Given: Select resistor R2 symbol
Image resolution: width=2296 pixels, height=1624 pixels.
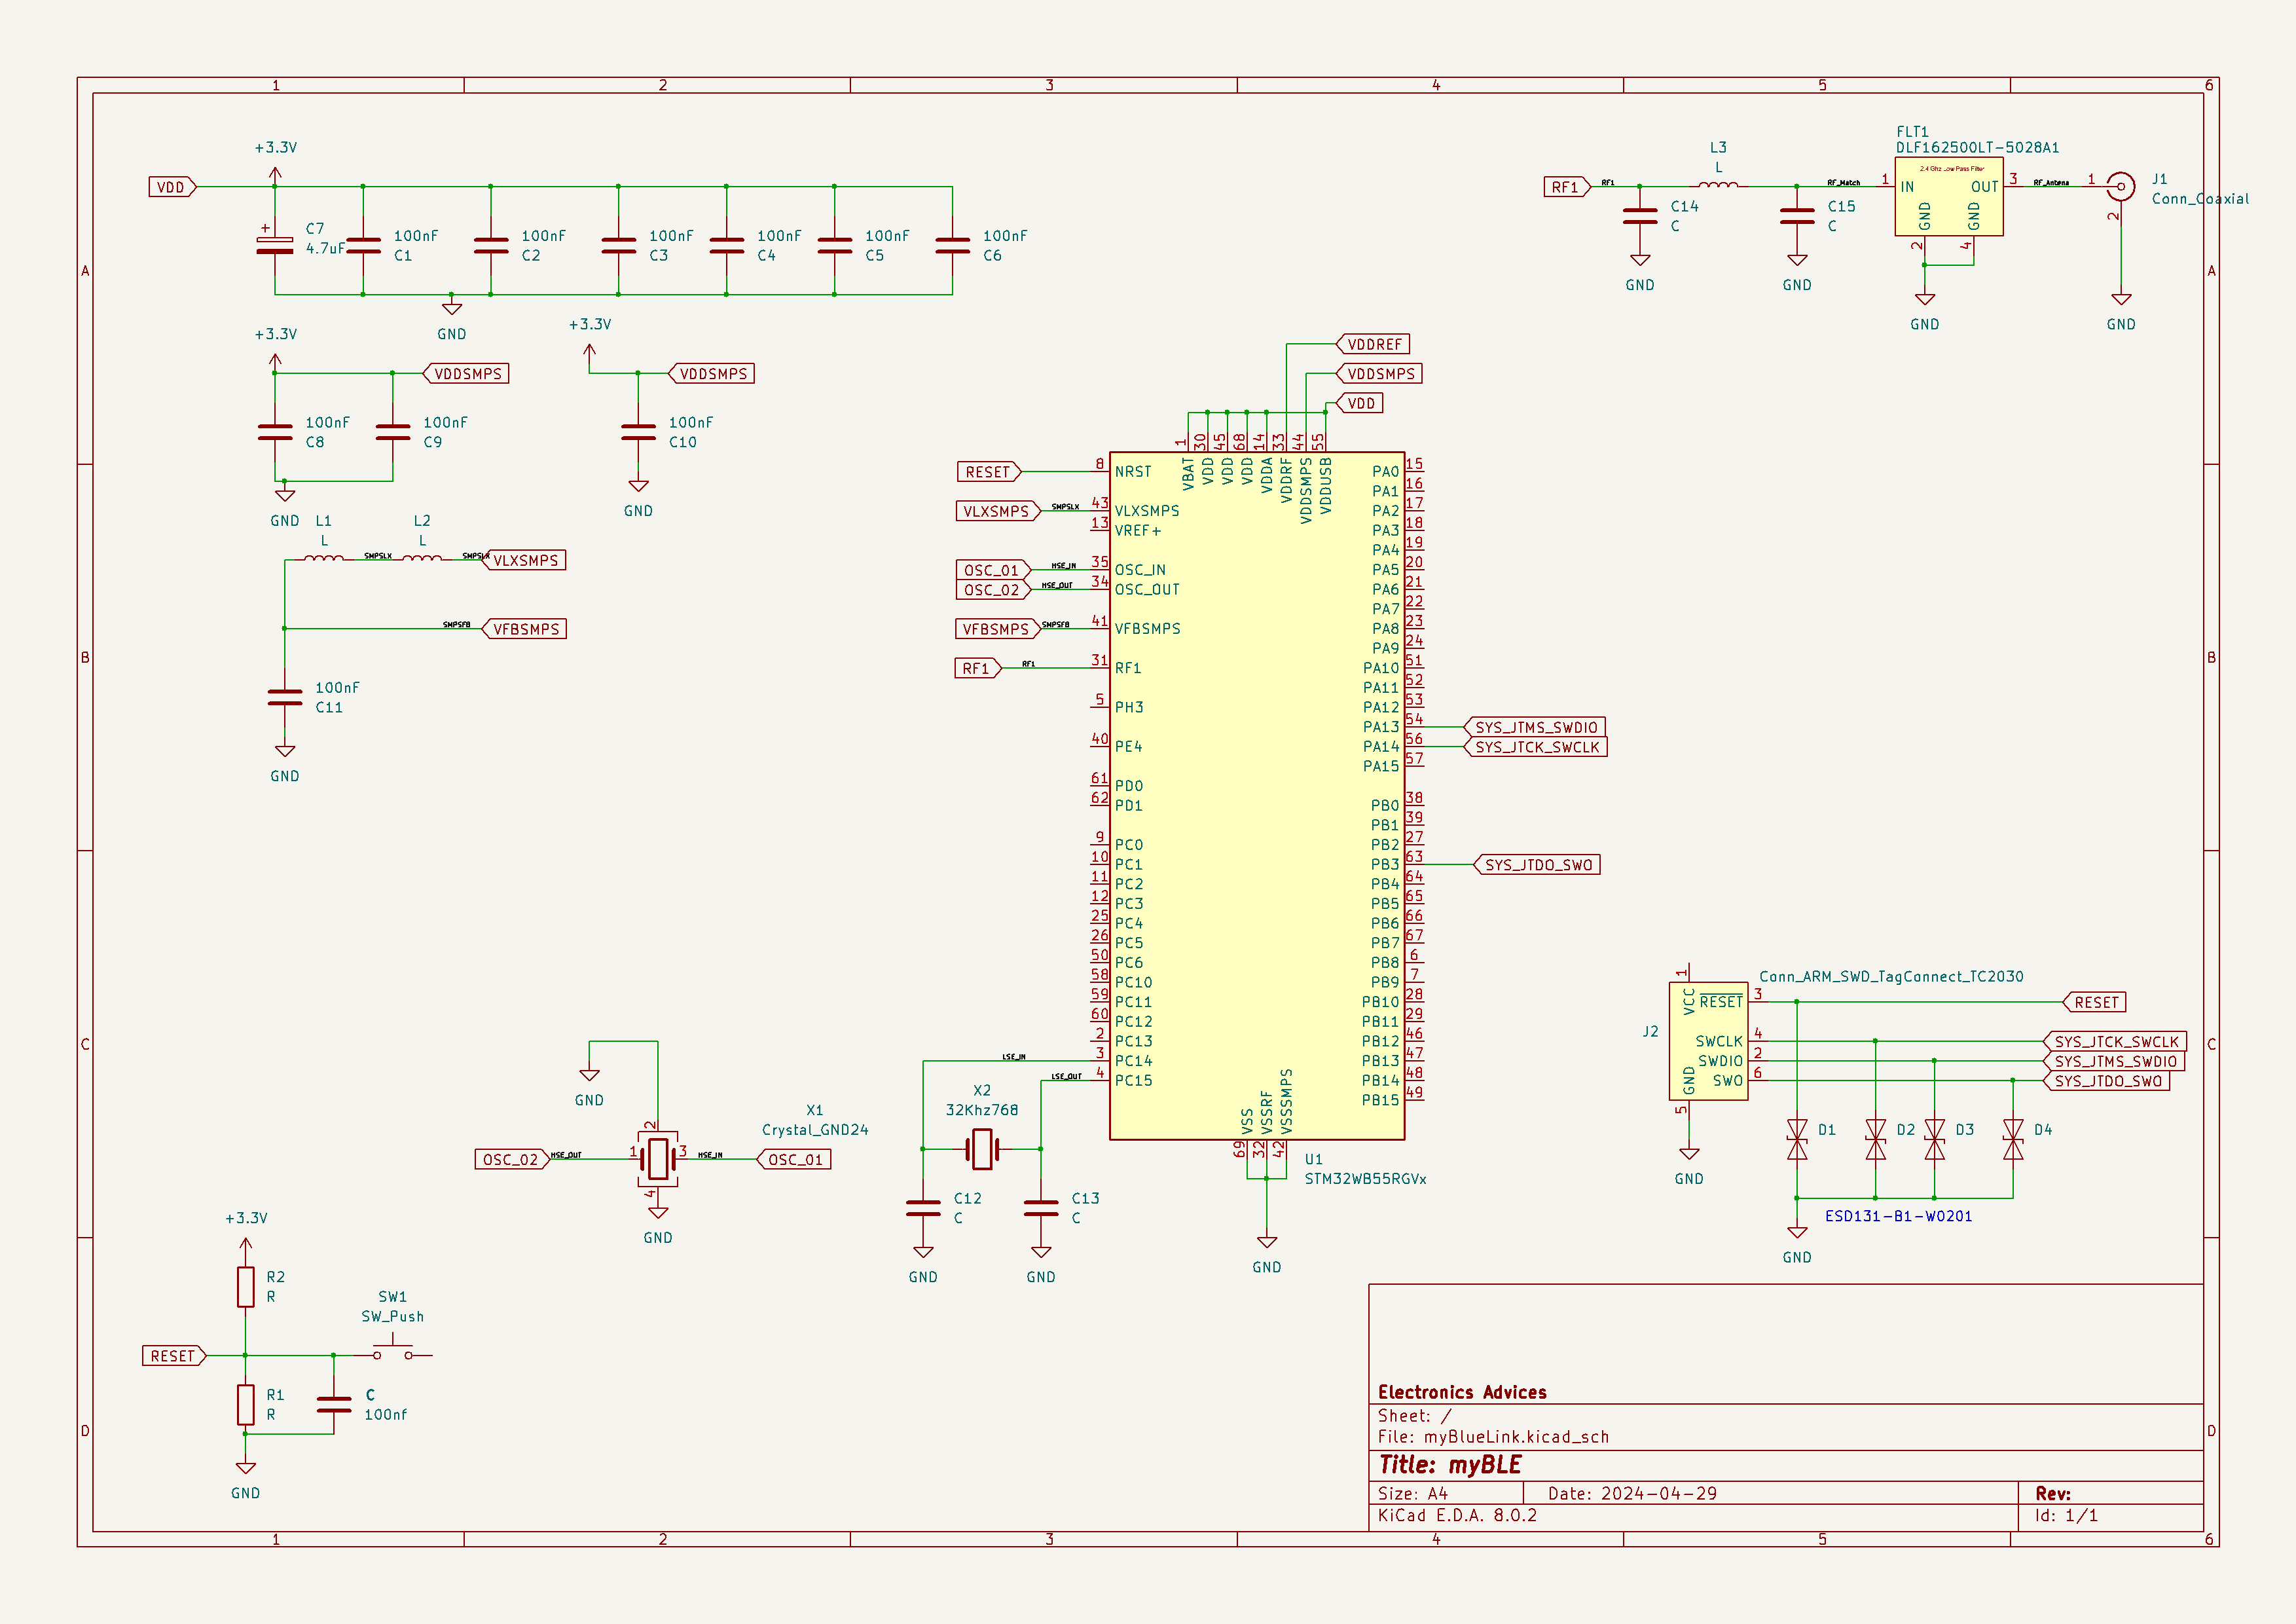Looking at the screenshot, I should (x=246, y=1287).
